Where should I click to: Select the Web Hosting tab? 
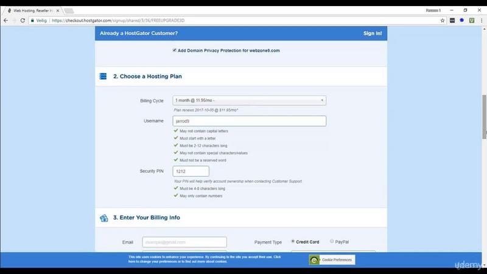coord(33,10)
